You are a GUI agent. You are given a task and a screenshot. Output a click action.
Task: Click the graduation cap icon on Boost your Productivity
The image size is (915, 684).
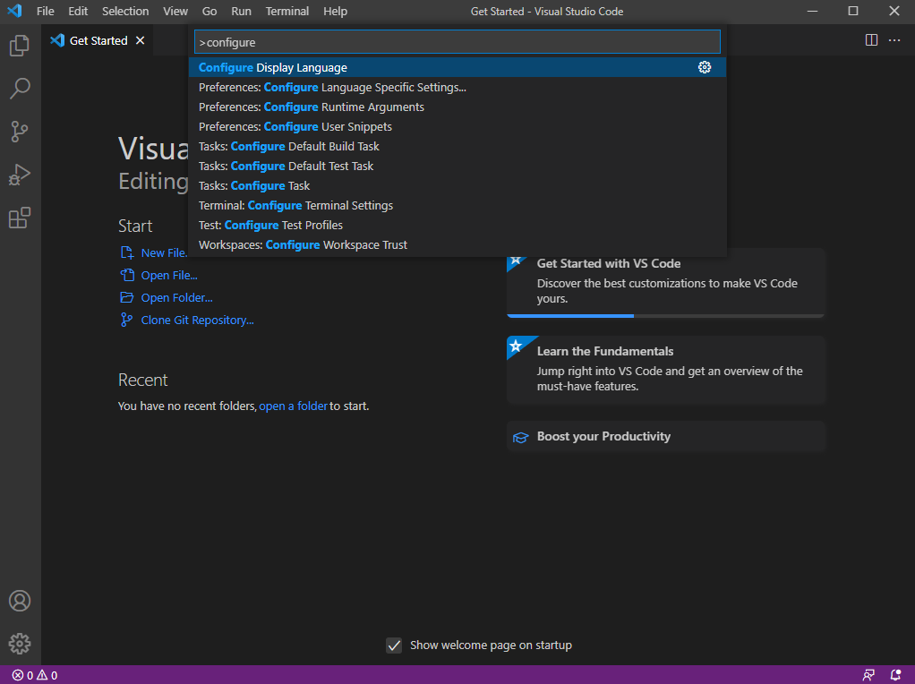520,437
